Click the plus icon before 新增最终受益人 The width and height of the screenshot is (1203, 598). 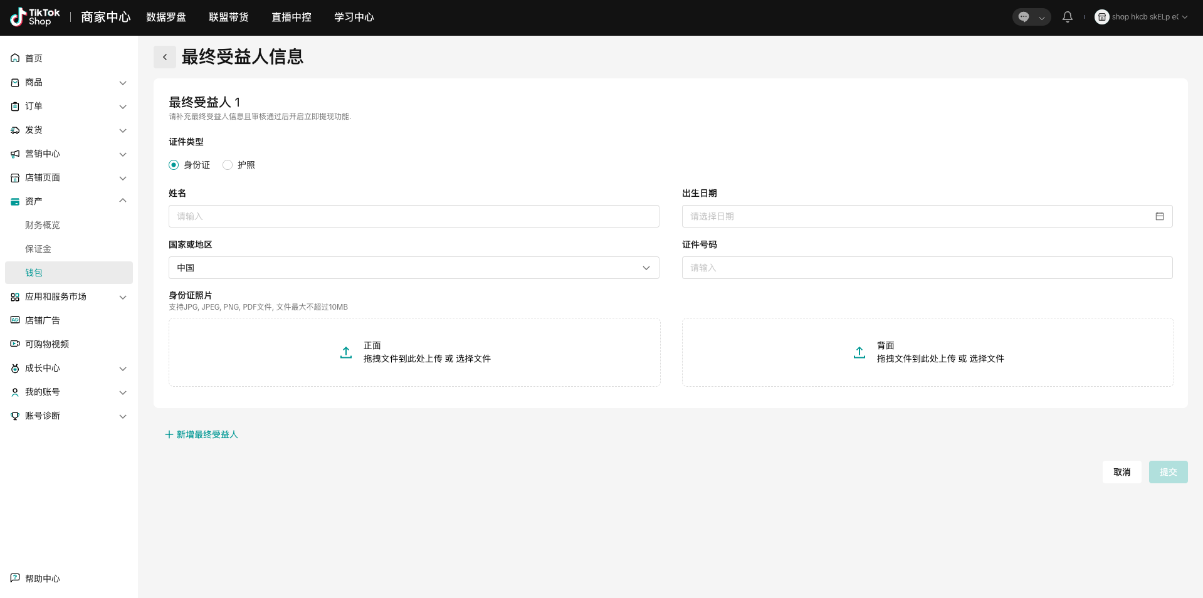click(x=169, y=434)
